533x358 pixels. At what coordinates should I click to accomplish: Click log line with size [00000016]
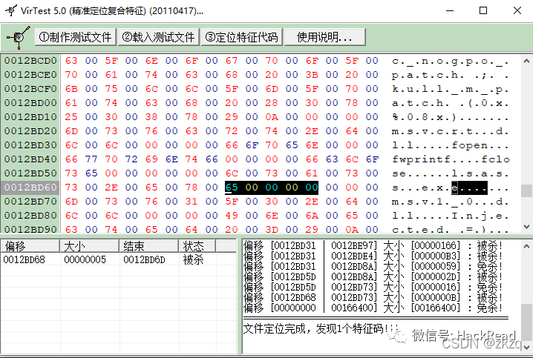373,287
